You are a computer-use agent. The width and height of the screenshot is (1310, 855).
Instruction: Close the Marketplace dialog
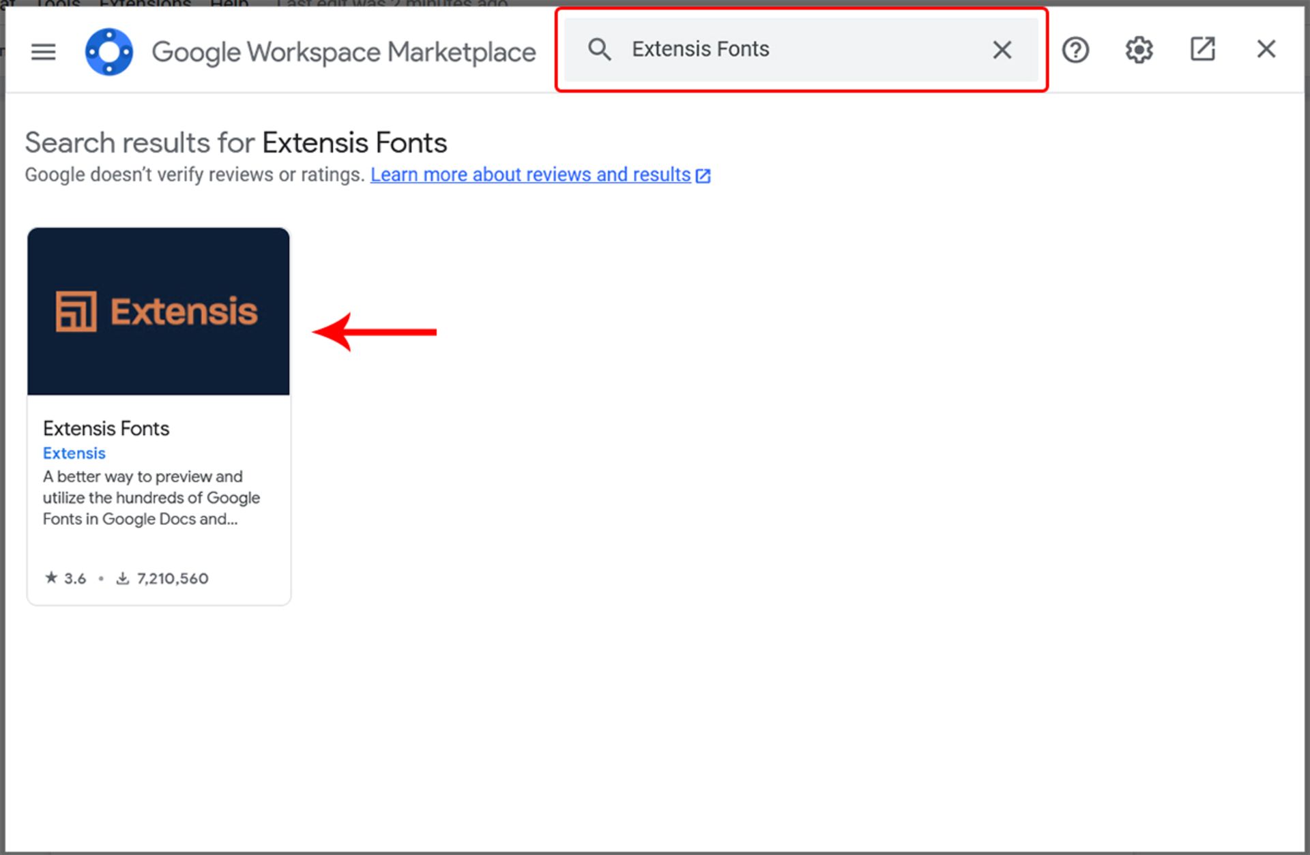[1266, 49]
